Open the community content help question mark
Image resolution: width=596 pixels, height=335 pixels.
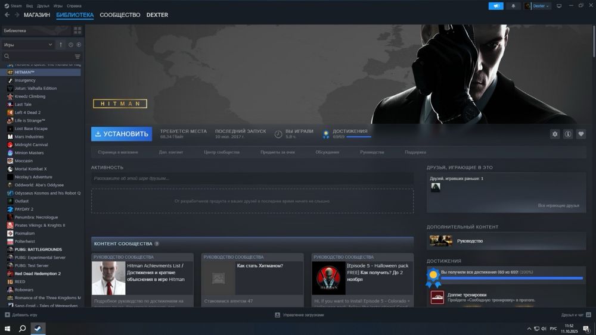[157, 243]
